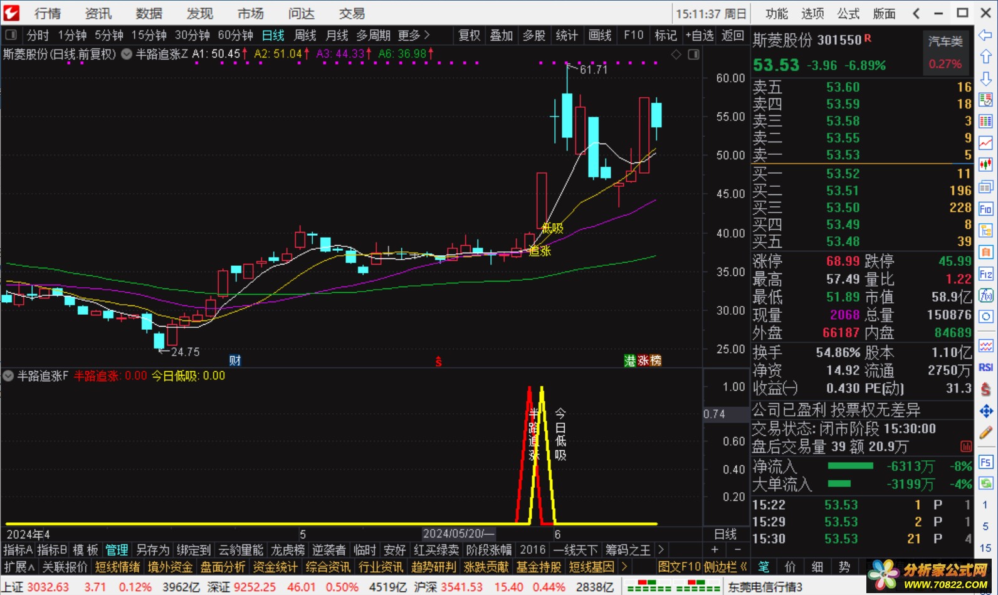Click the red $ marker on chart

(438, 361)
